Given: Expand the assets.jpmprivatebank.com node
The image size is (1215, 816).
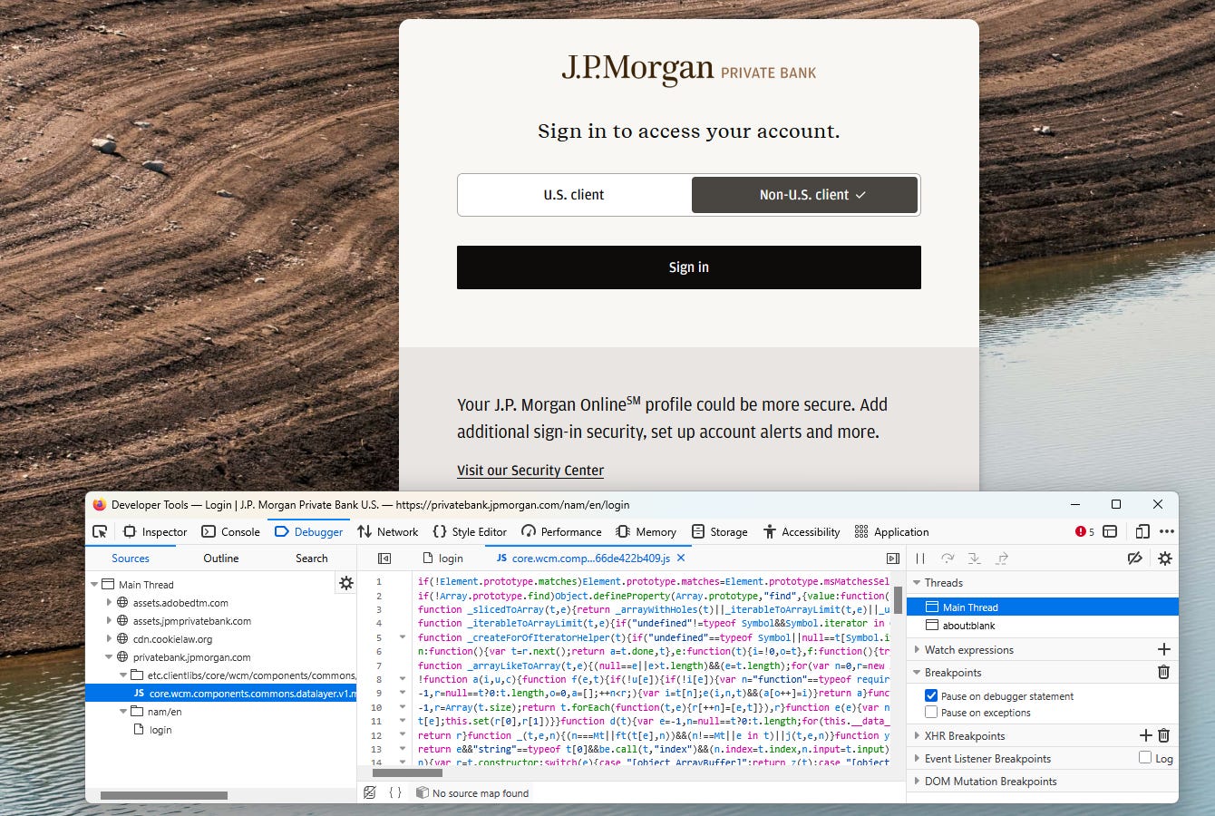Looking at the screenshot, I should 109,621.
